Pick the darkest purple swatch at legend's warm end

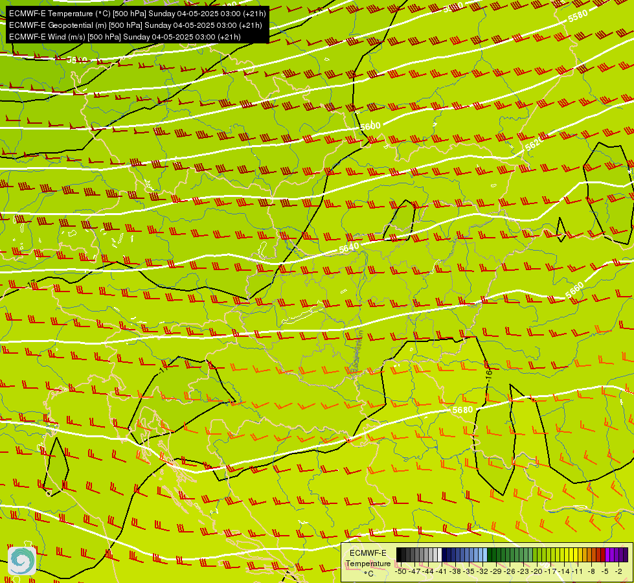click(626, 554)
